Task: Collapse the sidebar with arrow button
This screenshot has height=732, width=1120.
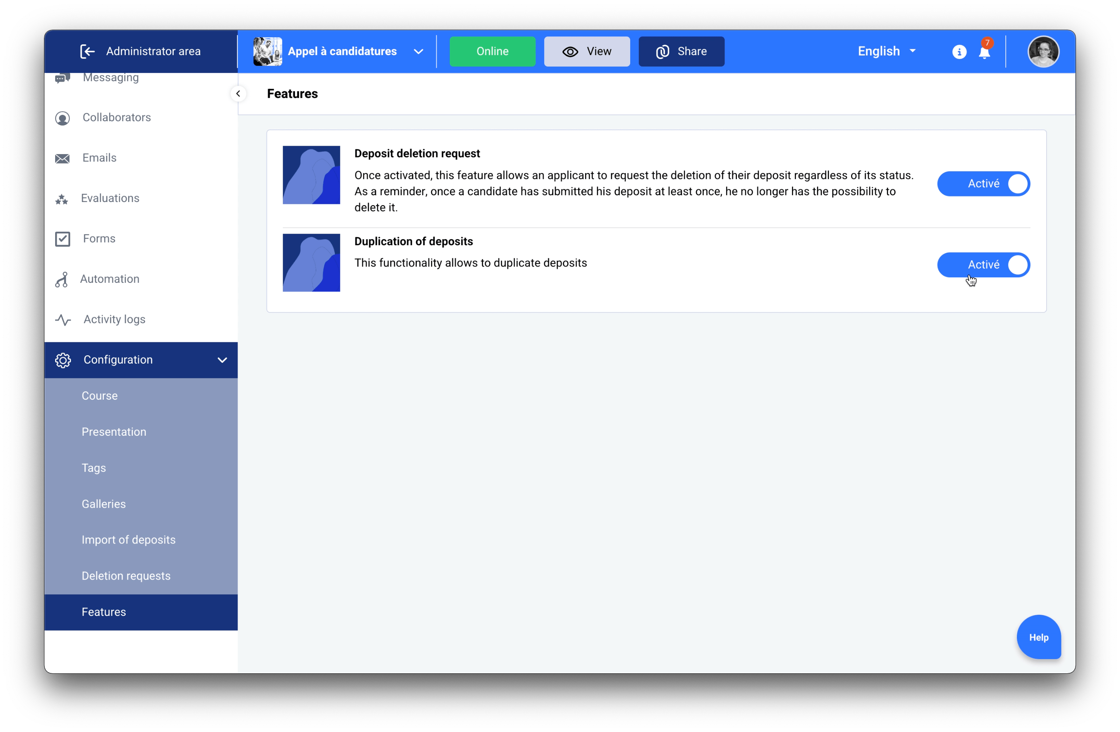Action: click(x=238, y=93)
